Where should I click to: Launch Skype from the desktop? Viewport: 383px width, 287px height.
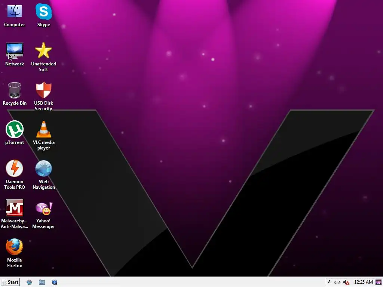[43, 12]
